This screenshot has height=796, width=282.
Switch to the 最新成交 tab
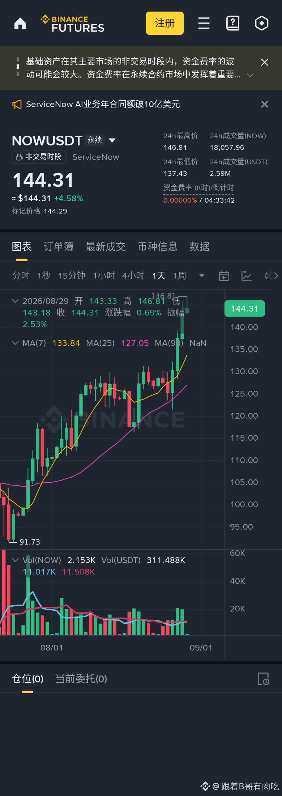coord(106,247)
